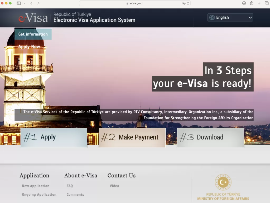The width and height of the screenshot is (270, 203).
Task: Click the padlock icon in address bar
Action: 127,3
